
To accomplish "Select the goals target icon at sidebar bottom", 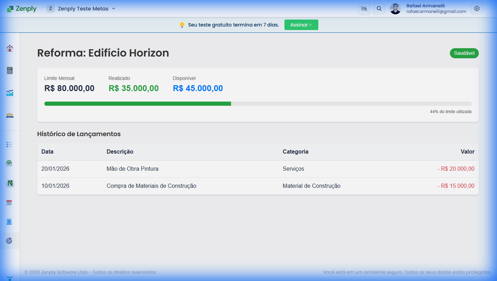I will pyautogui.click(x=9, y=241).
